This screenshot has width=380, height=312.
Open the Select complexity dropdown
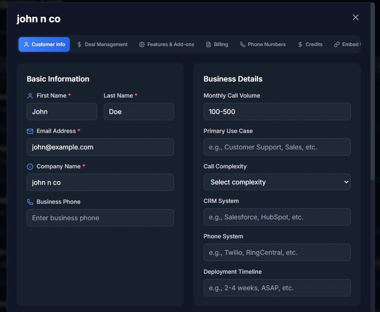click(277, 182)
